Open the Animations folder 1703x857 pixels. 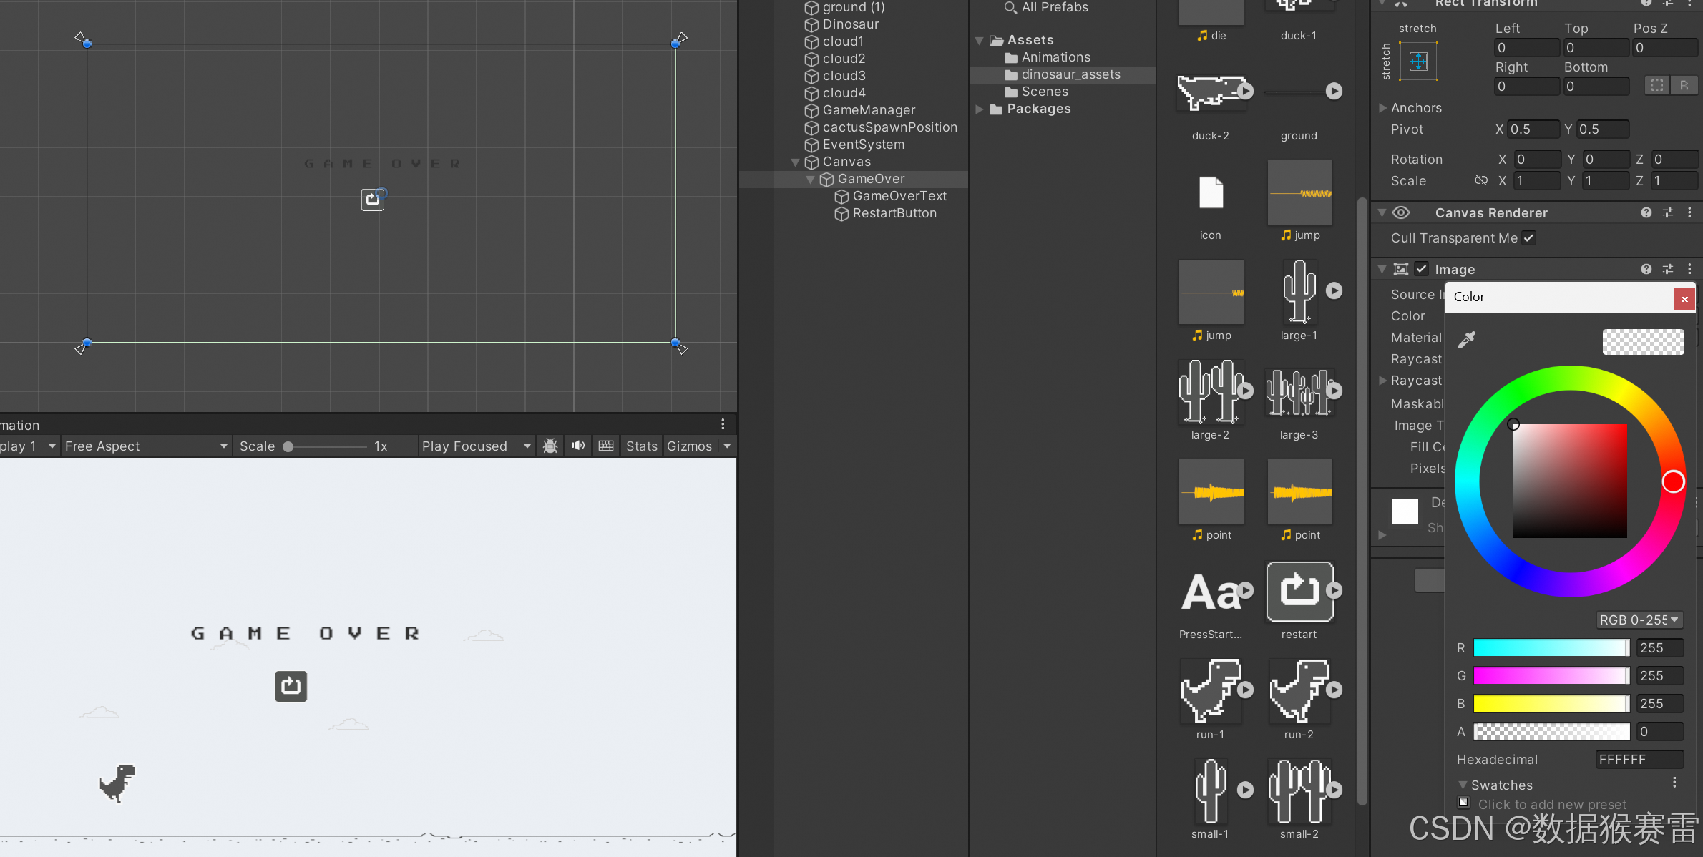coord(1055,57)
